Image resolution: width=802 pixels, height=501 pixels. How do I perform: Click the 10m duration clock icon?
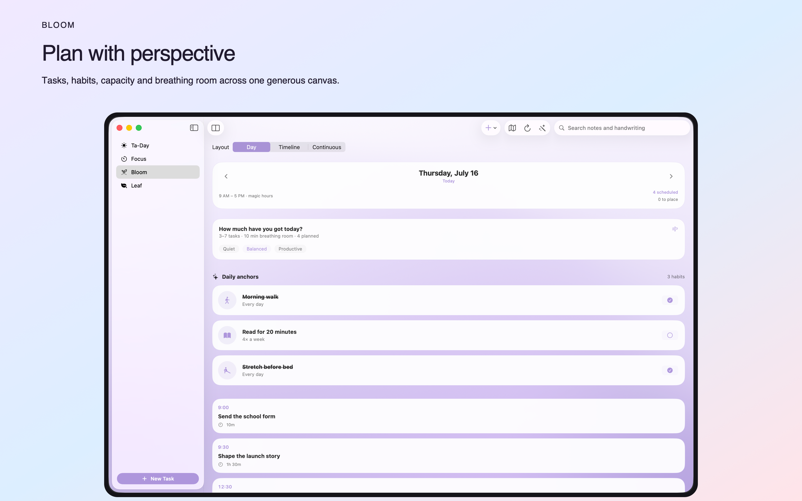pos(220,425)
